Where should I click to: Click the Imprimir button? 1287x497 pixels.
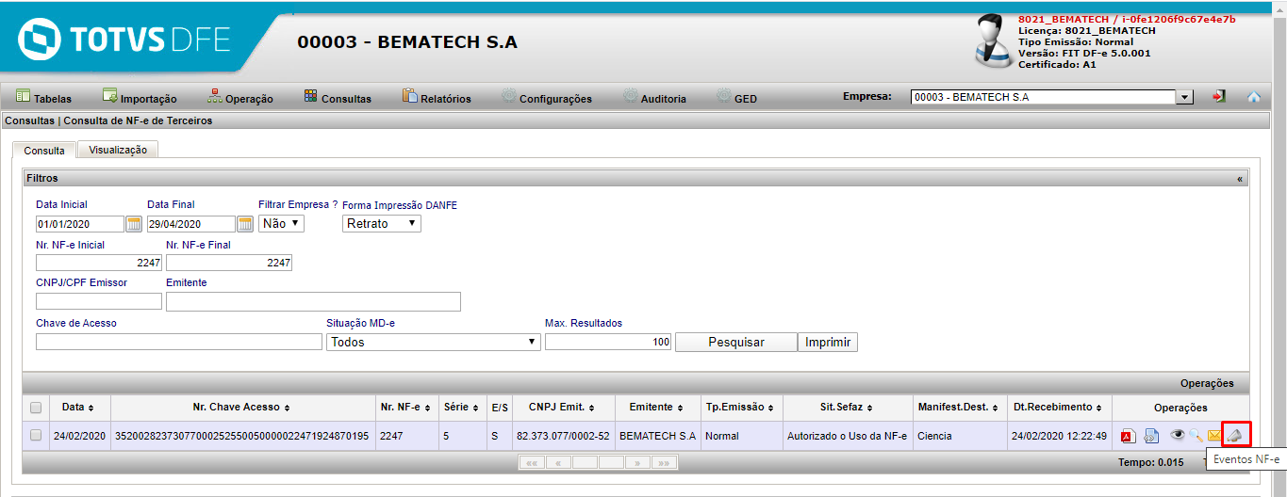pos(828,342)
